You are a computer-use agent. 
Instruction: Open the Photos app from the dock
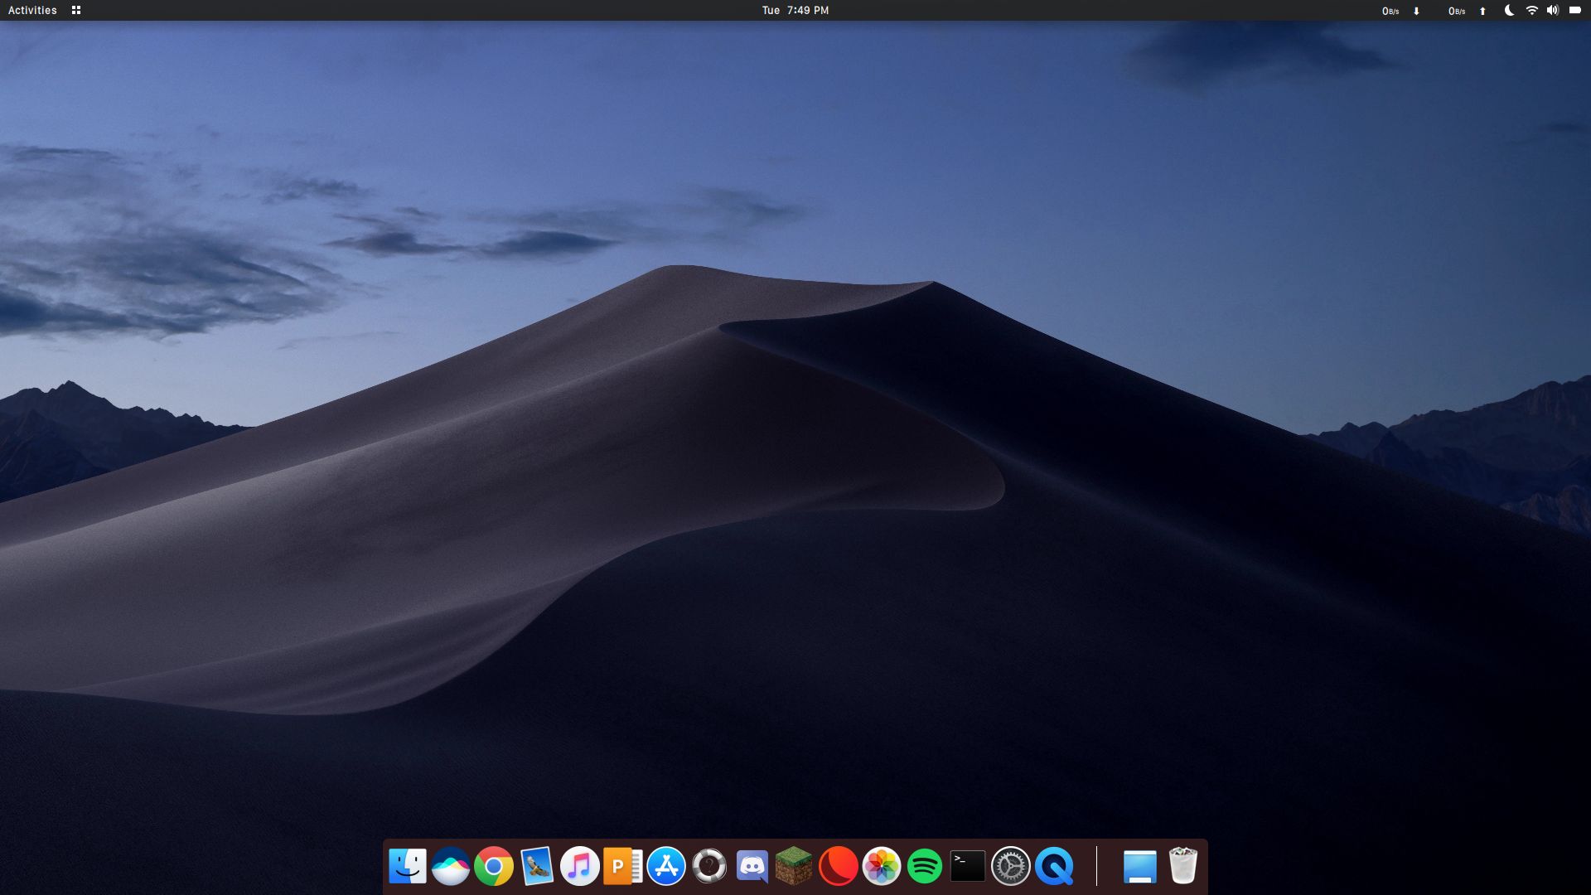click(x=881, y=866)
